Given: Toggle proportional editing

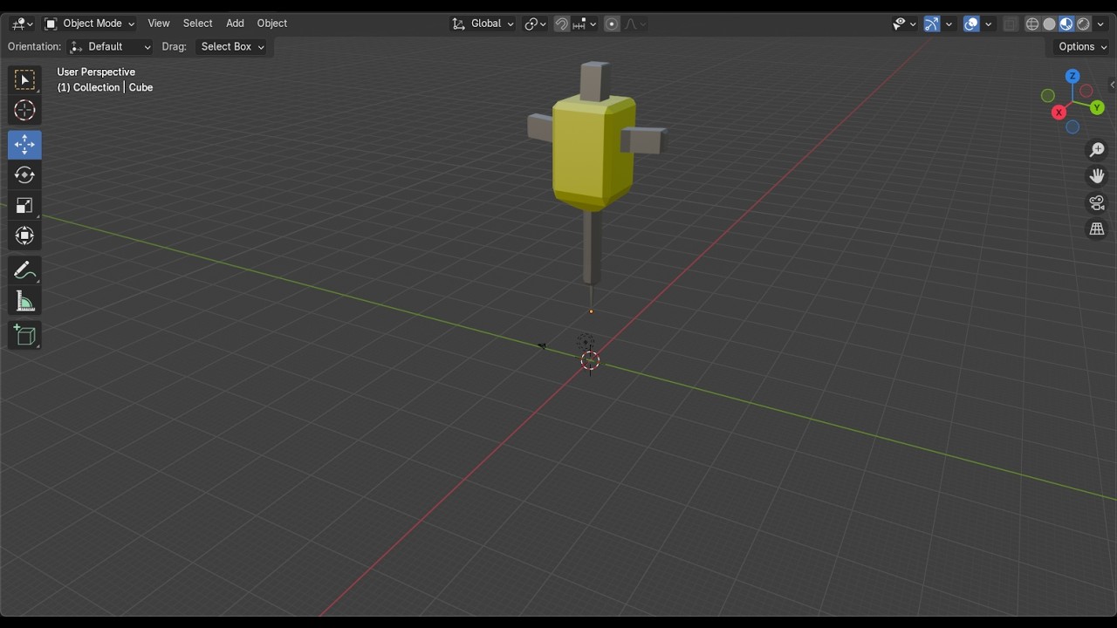Looking at the screenshot, I should (x=612, y=24).
